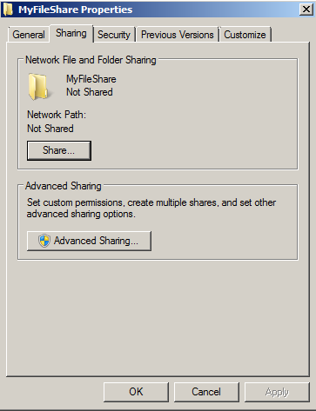Show the Customize tab
The width and height of the screenshot is (316, 411).
pyautogui.click(x=245, y=35)
